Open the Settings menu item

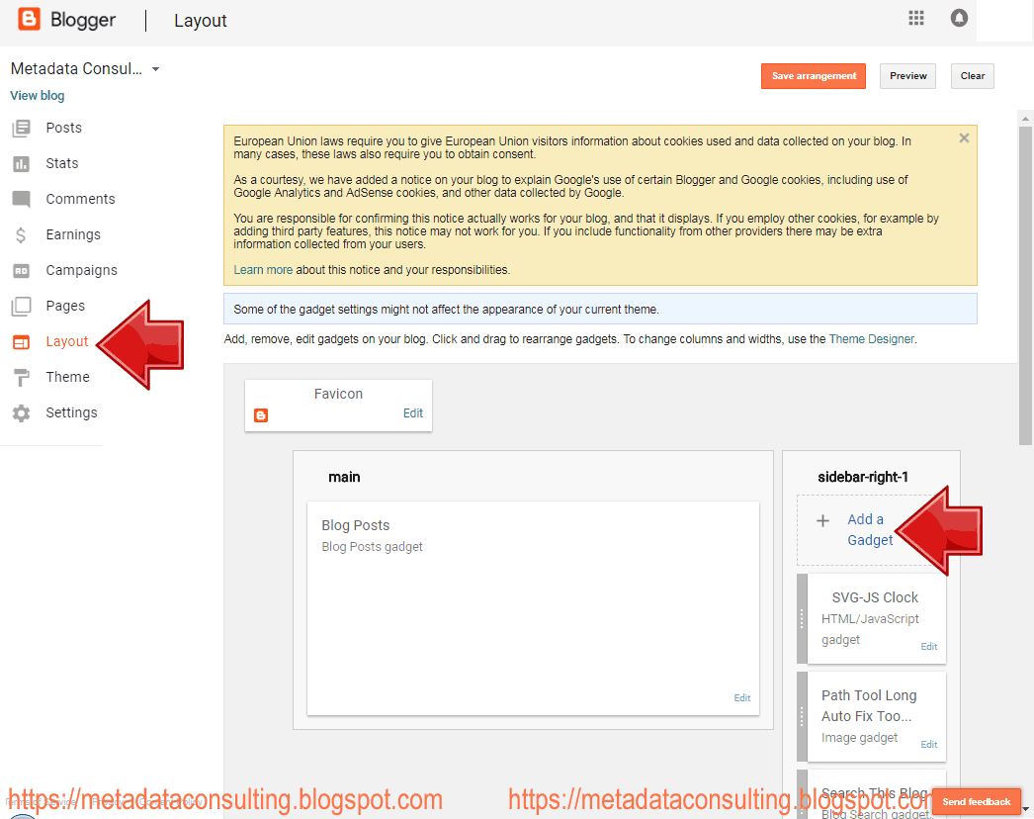[x=71, y=413]
